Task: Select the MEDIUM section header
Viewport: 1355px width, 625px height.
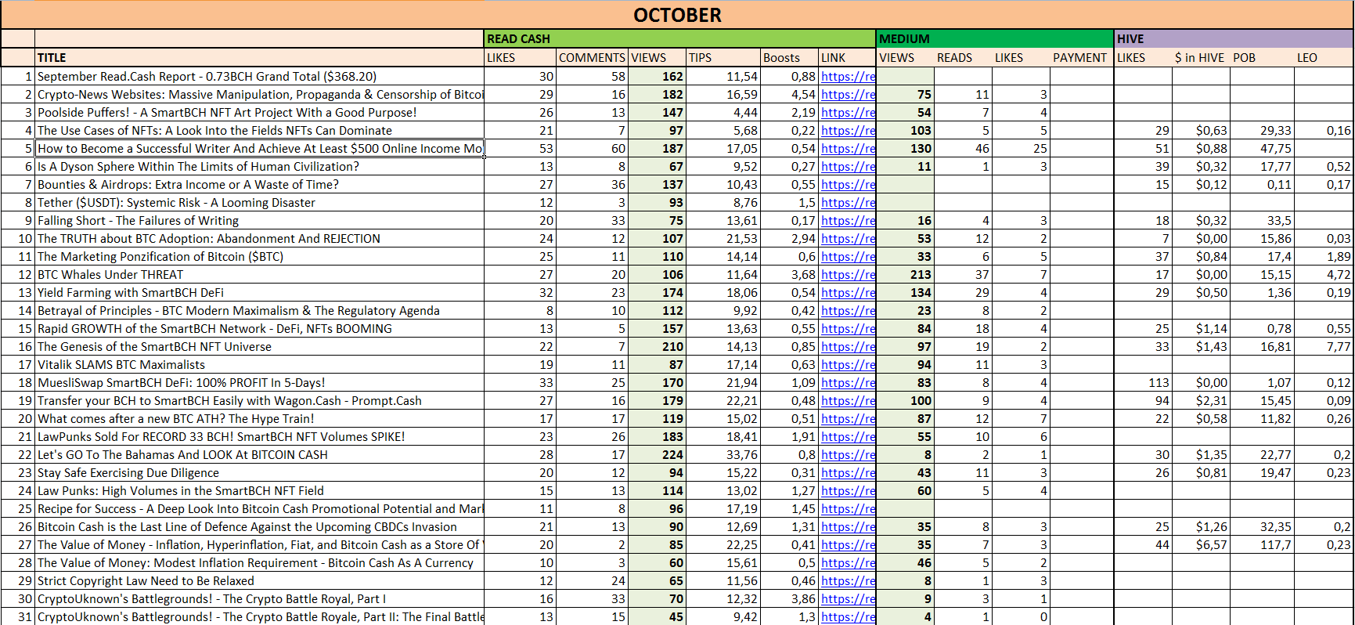Action: tap(995, 38)
